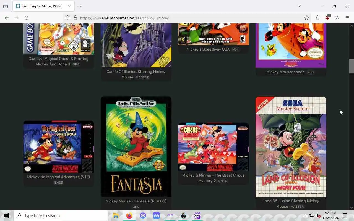Open the purple wave taskbar app icon
The image size is (354, 221).
coord(170,215)
